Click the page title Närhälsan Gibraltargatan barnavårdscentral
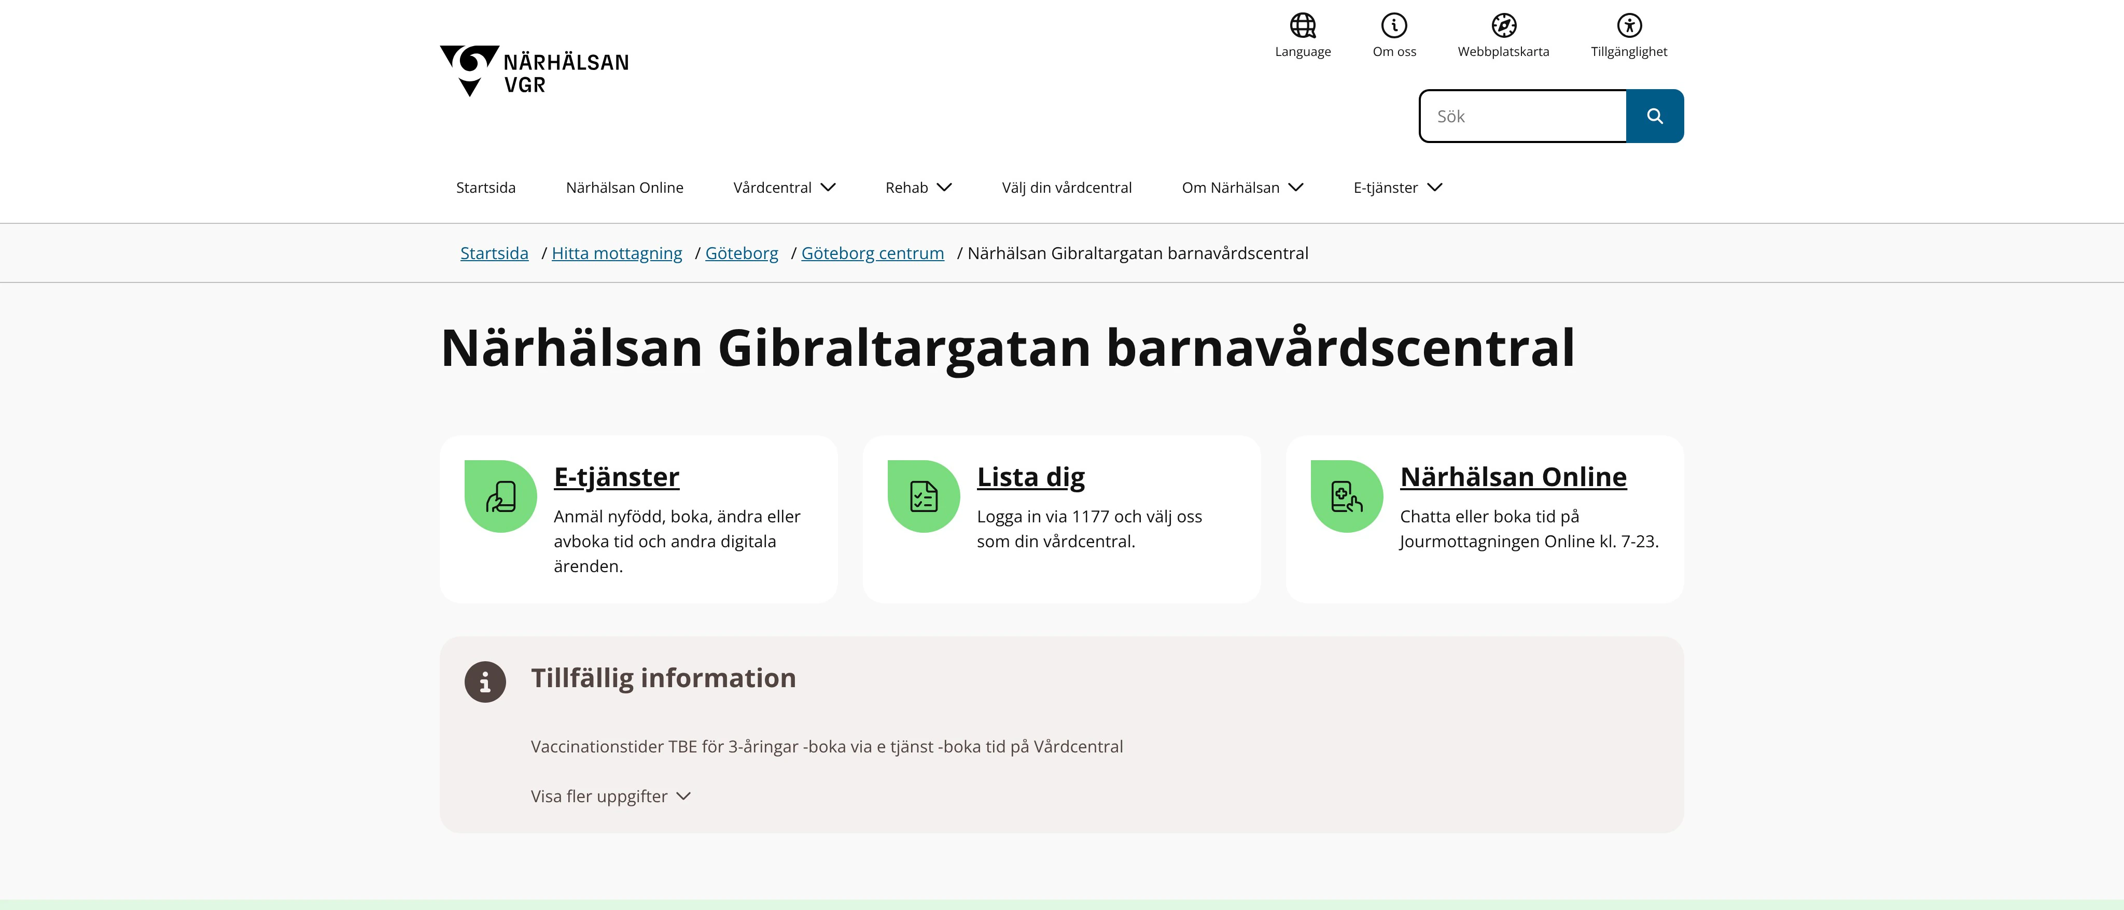Image resolution: width=2124 pixels, height=910 pixels. [1008, 348]
